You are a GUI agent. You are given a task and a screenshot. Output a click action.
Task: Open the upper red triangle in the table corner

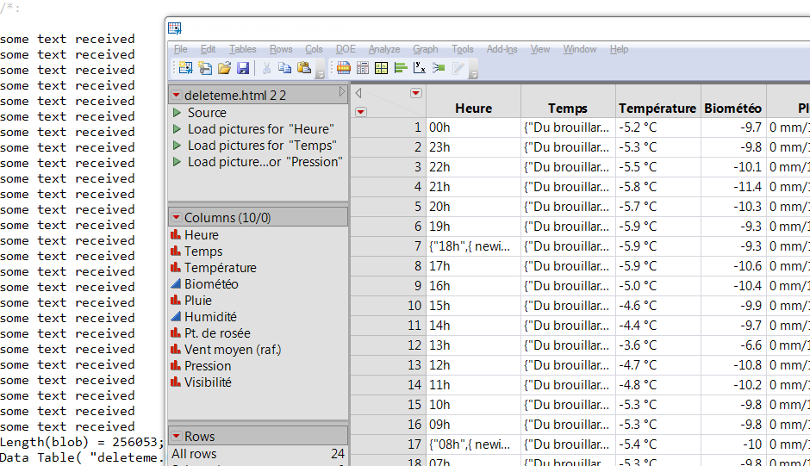(416, 93)
